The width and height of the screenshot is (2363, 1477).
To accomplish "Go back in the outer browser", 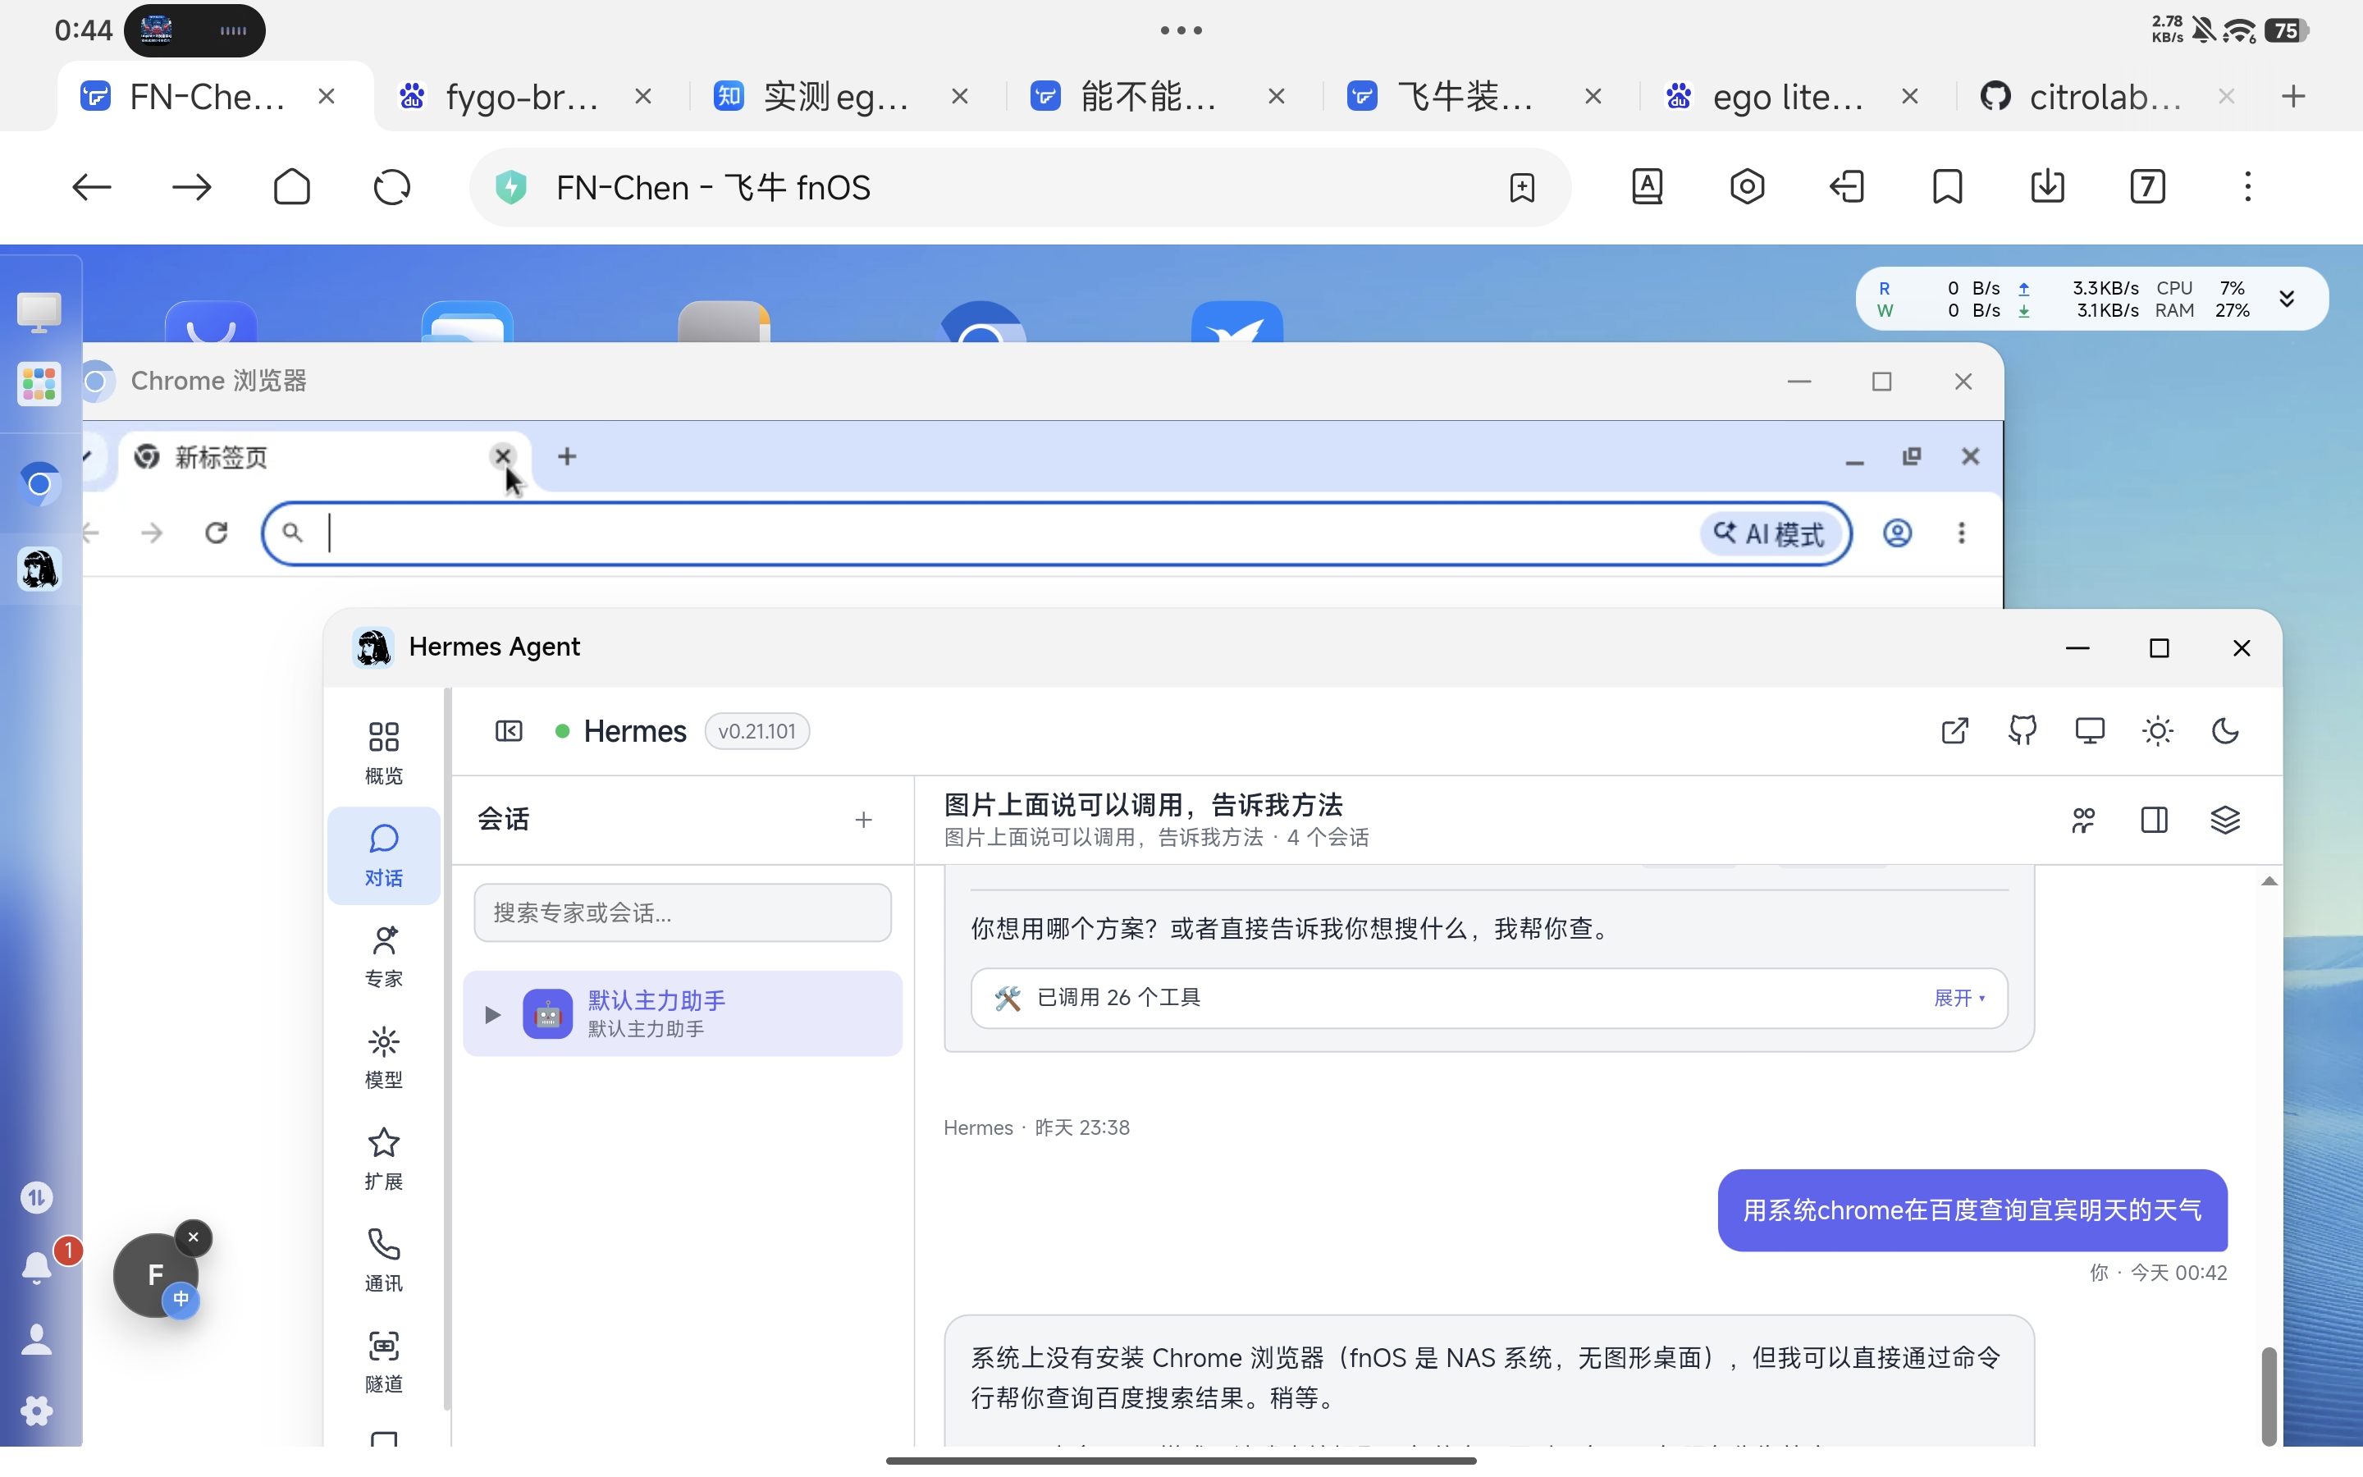I will point(92,186).
